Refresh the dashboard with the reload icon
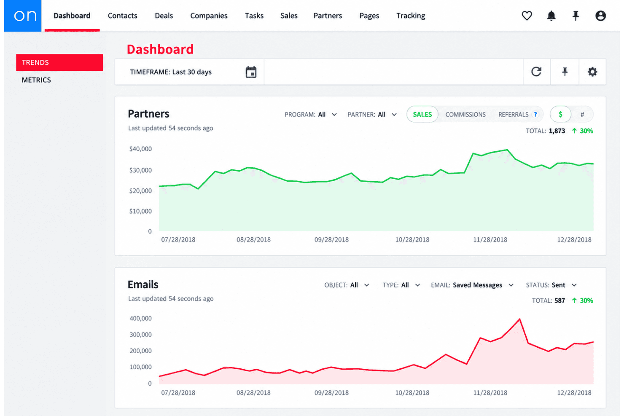This screenshot has width=624, height=416. (536, 72)
